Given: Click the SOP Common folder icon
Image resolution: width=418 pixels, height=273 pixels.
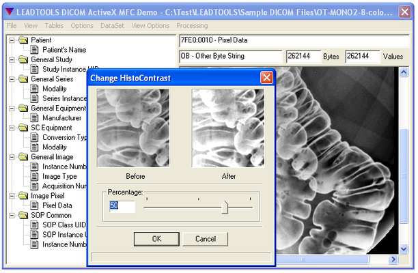Looking at the screenshot, I should pyautogui.click(x=23, y=216).
